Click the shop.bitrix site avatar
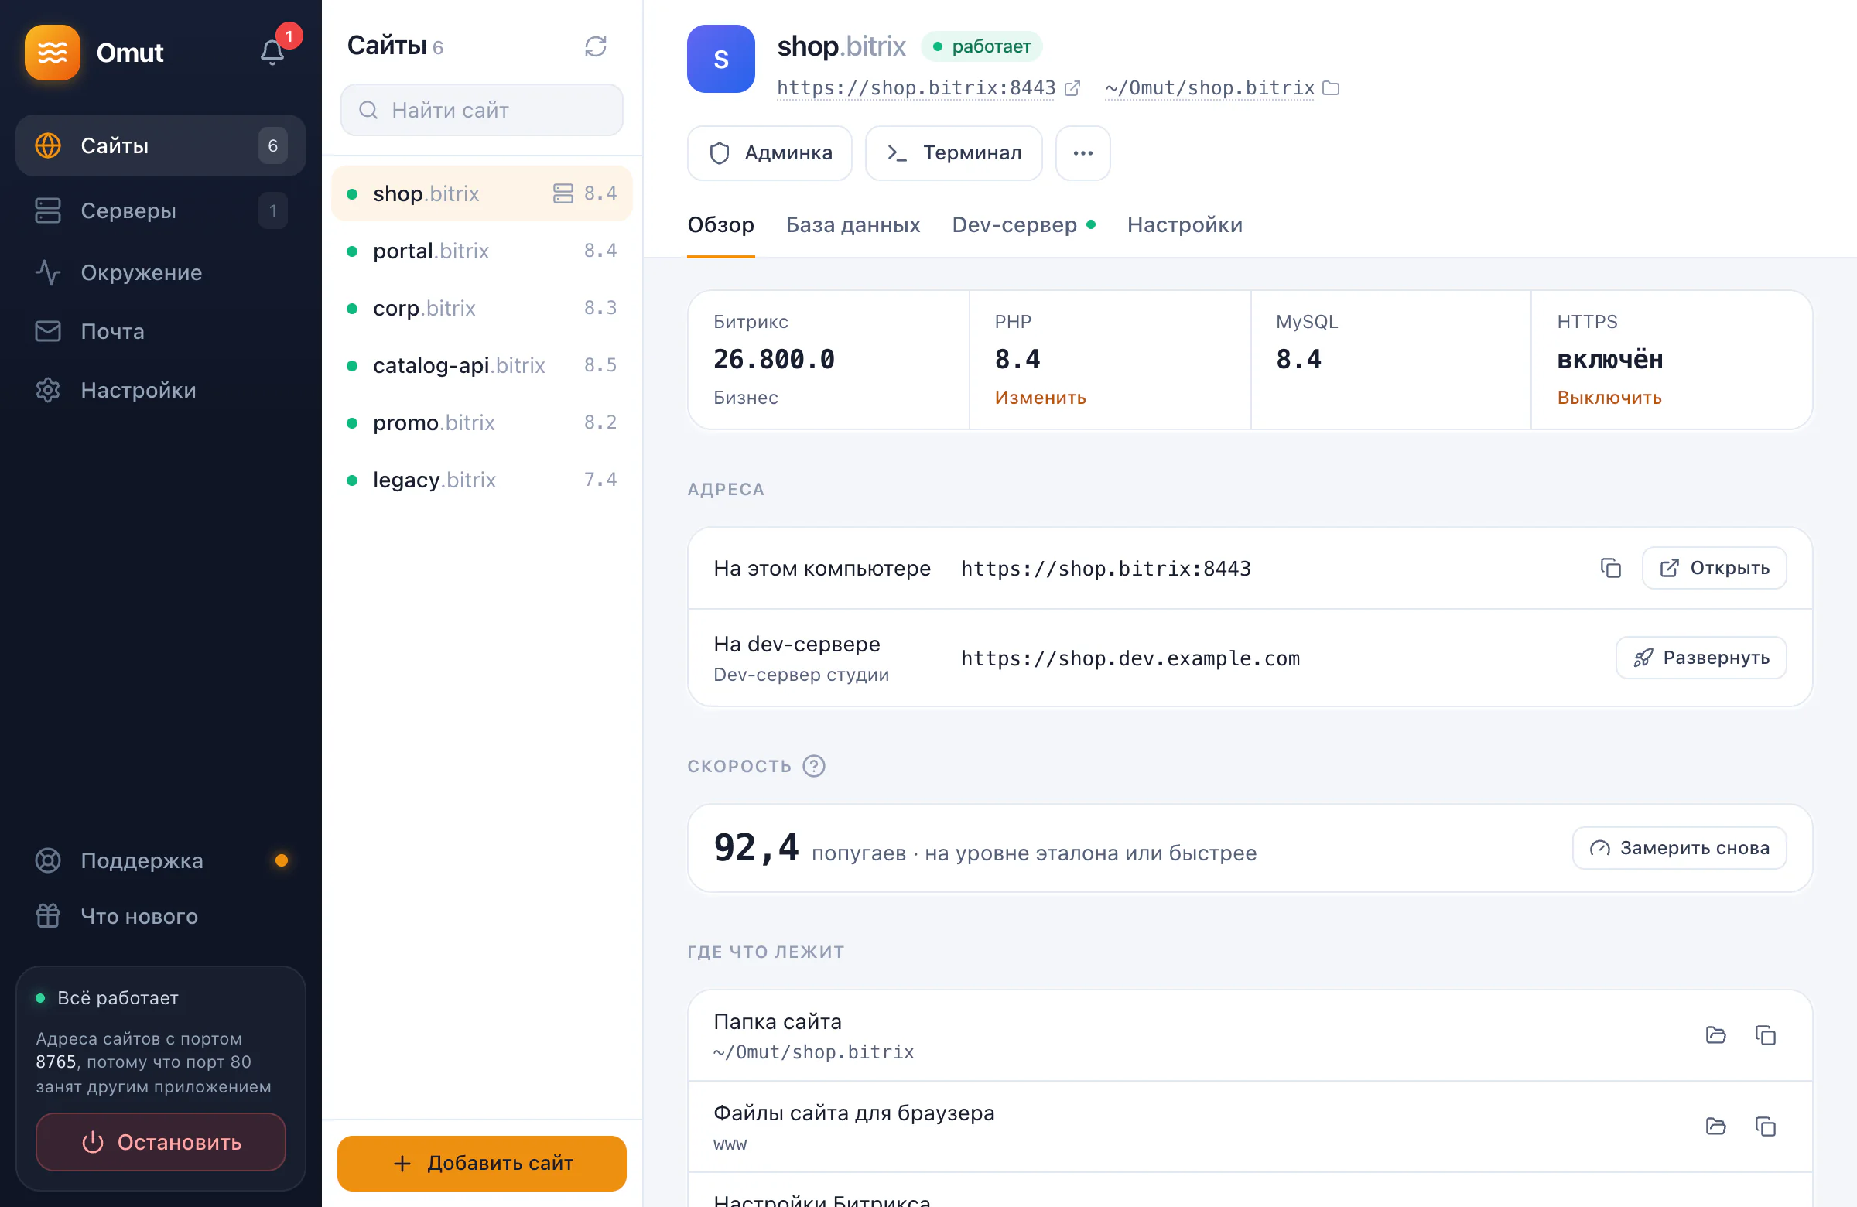The height and width of the screenshot is (1207, 1857). coord(720,60)
